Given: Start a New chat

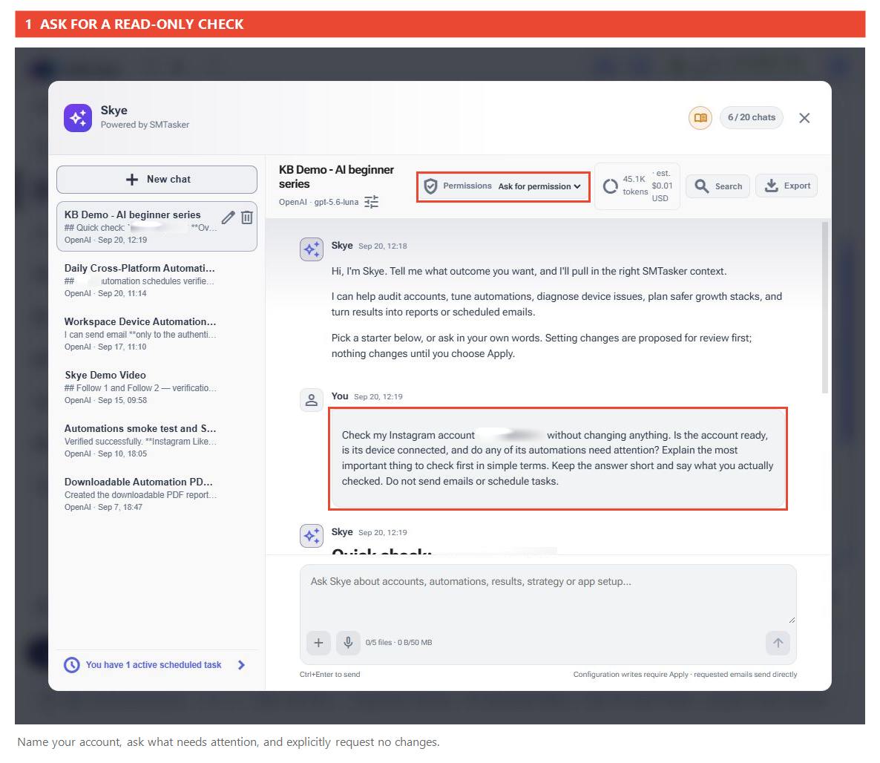Looking at the screenshot, I should point(157,180).
